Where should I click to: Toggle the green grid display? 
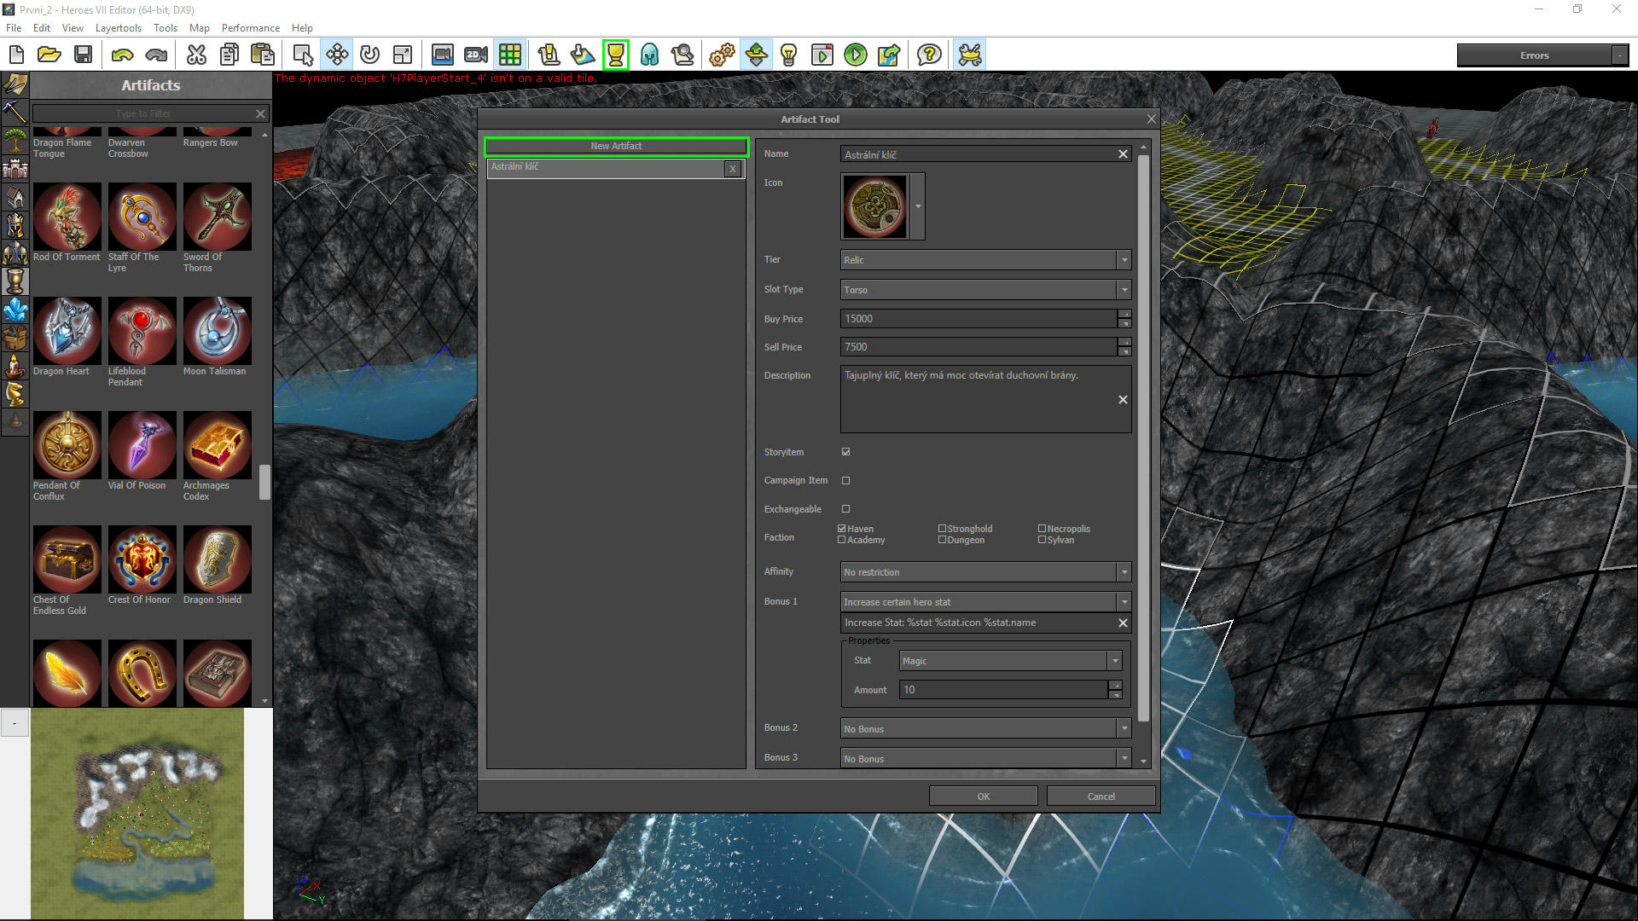(510, 55)
